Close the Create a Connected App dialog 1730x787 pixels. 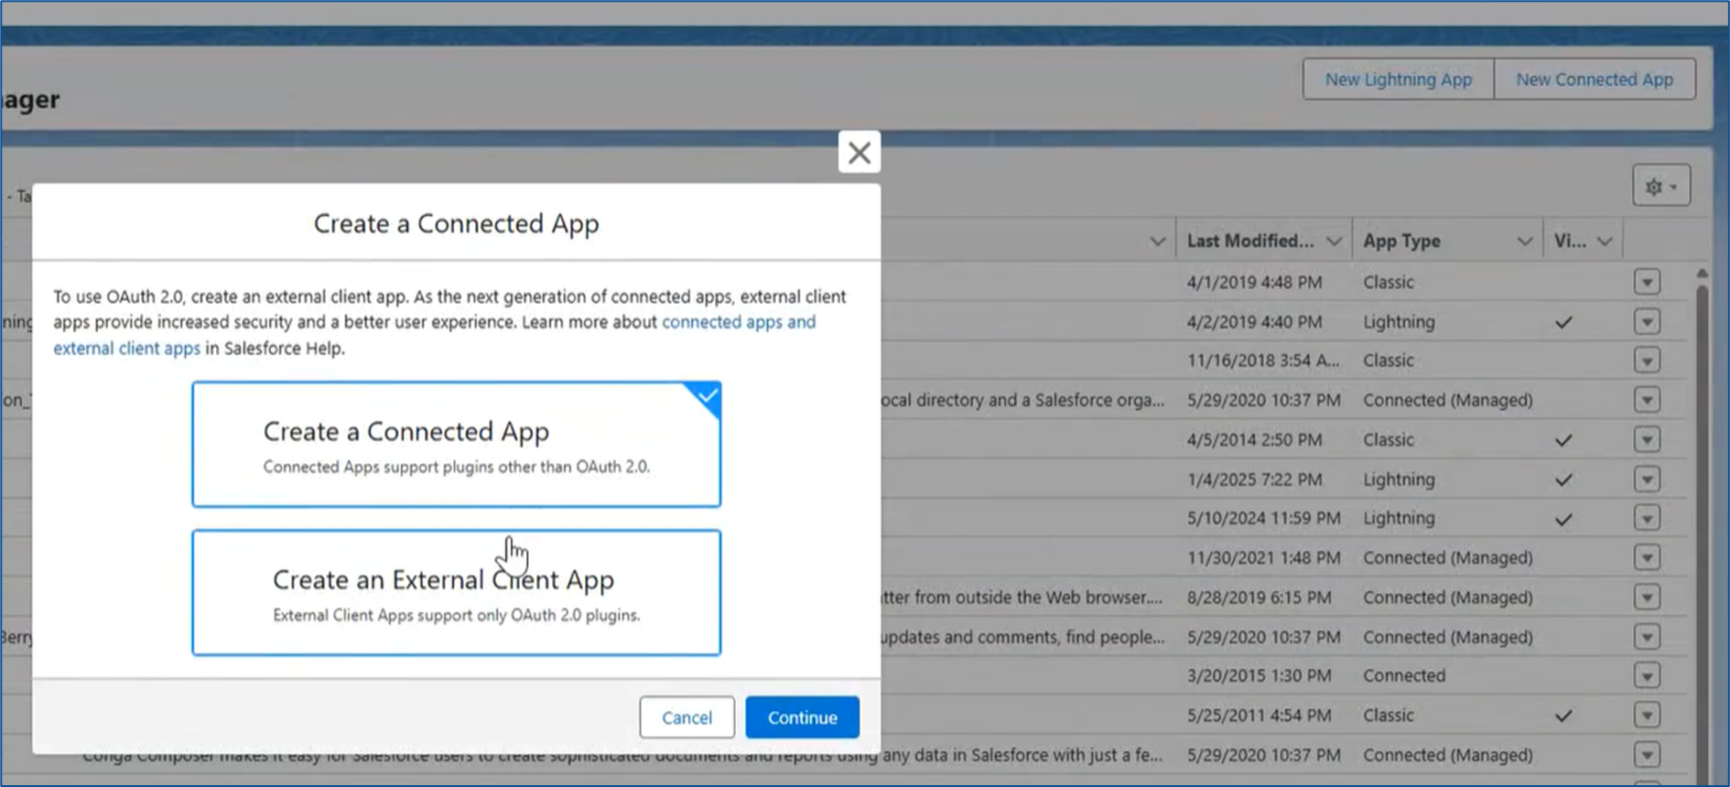859,152
